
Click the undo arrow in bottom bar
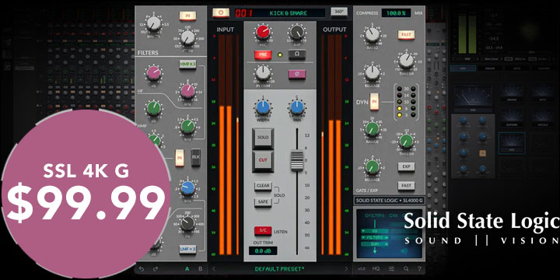click(142, 269)
